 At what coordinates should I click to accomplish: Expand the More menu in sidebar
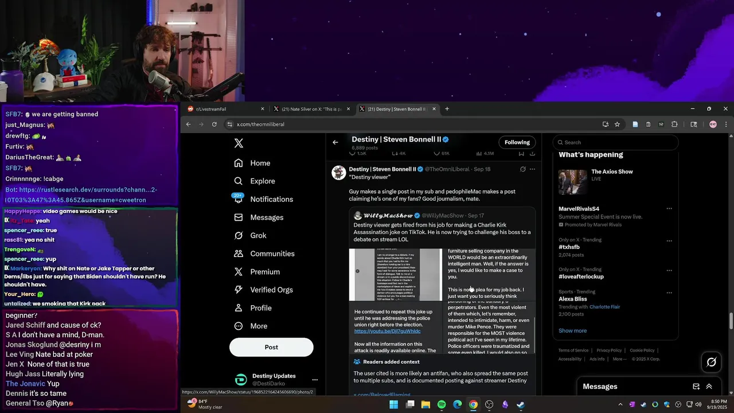[x=251, y=326]
